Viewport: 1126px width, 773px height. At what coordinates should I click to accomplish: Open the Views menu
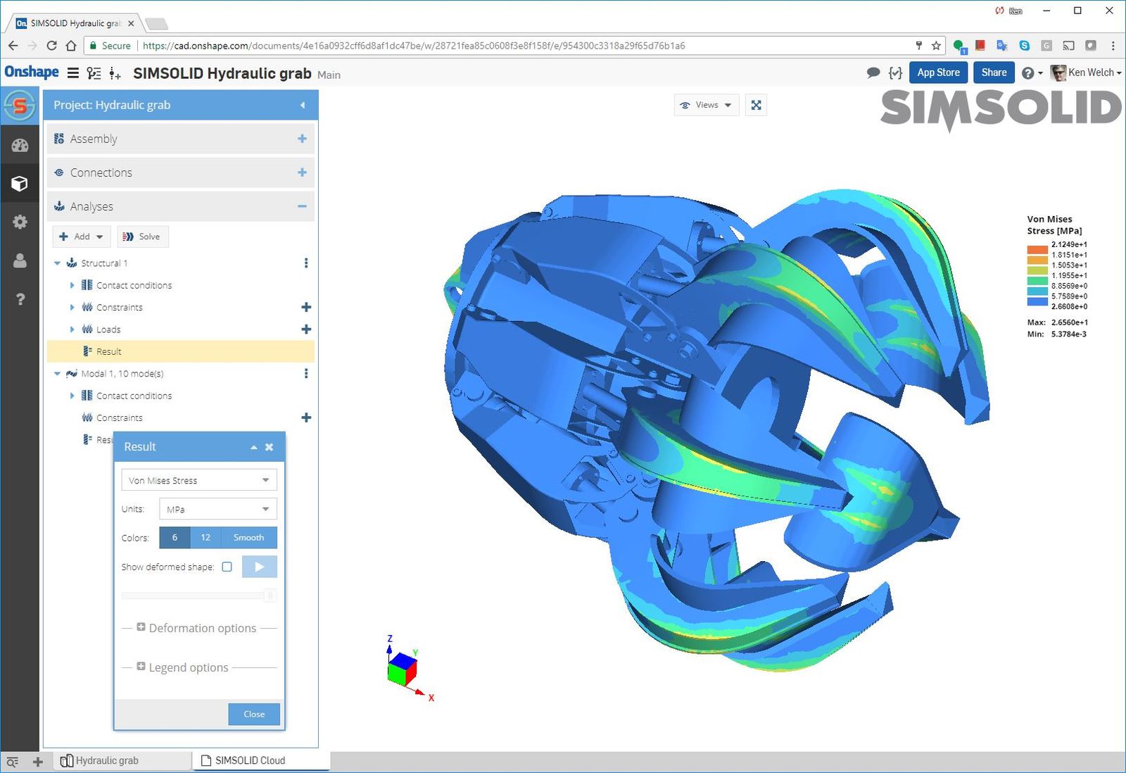[x=707, y=105]
